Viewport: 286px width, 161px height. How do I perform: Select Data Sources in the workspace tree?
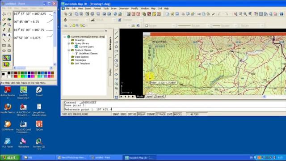coord(81,57)
